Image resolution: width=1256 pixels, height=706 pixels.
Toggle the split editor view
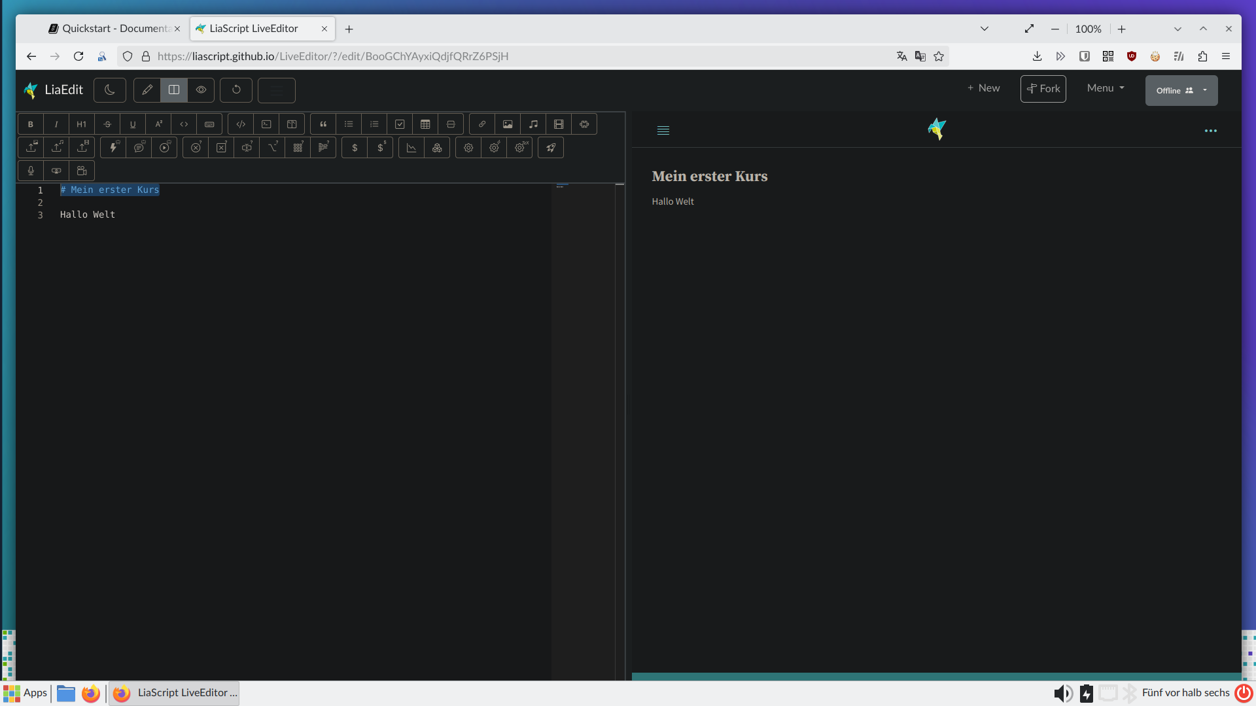pos(173,90)
